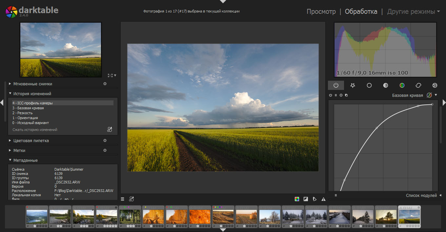This screenshot has height=232, width=446.
Task: Collapse Базовая кривая module with its arrow
Action: coord(436,95)
